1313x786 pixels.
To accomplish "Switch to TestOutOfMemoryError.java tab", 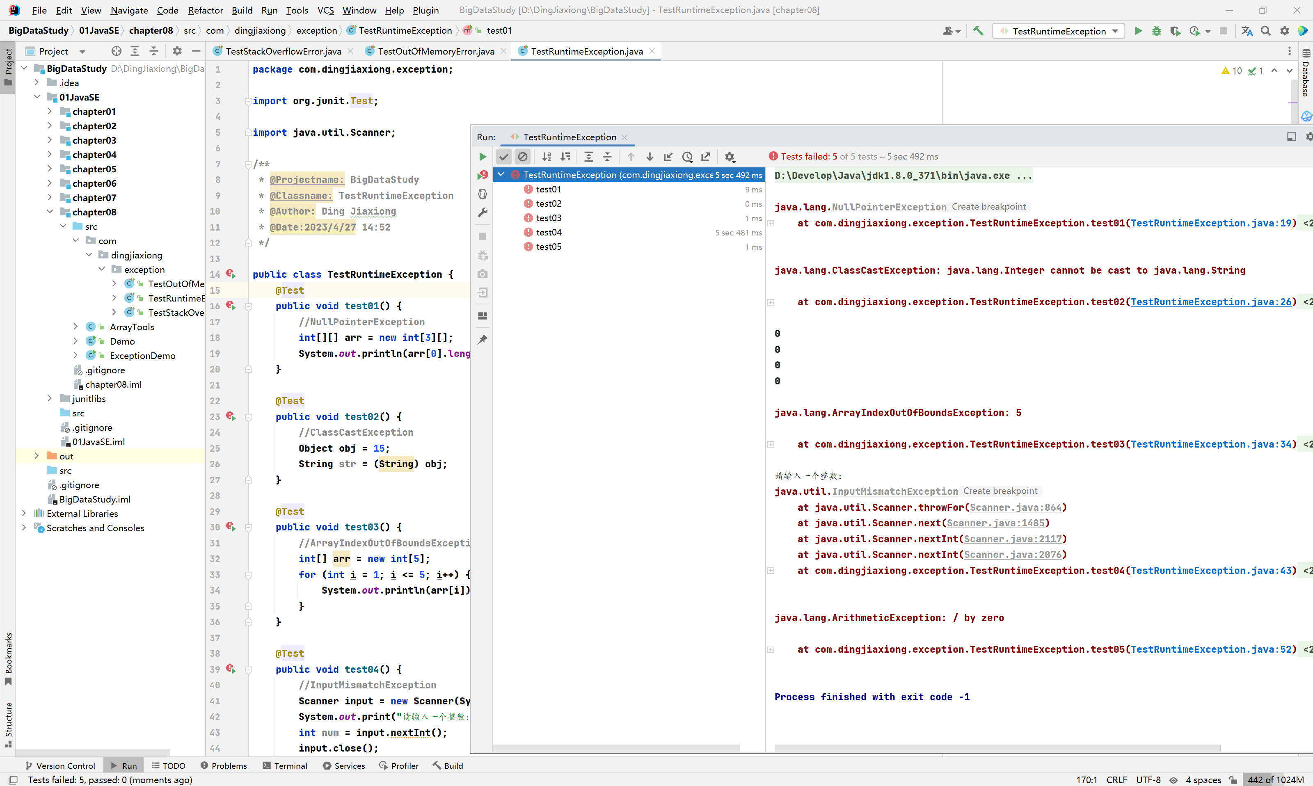I will [x=435, y=51].
